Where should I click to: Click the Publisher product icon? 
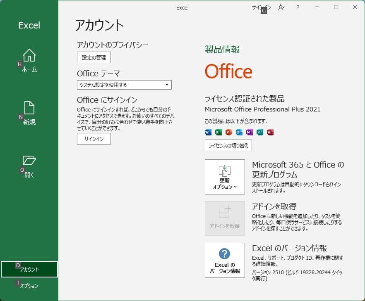point(260,132)
